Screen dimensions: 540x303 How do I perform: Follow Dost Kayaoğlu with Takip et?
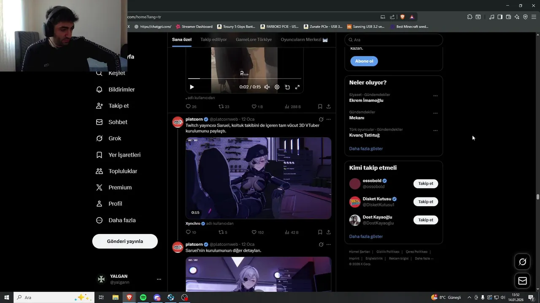(426, 220)
